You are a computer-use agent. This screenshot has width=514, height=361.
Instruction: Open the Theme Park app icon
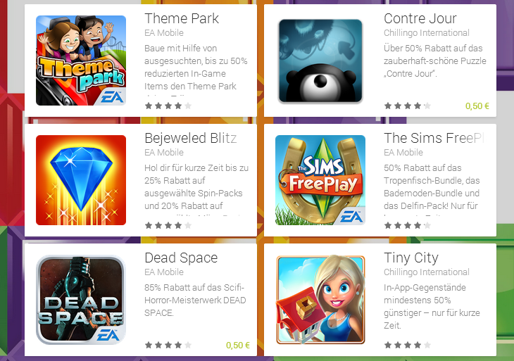coord(81,61)
